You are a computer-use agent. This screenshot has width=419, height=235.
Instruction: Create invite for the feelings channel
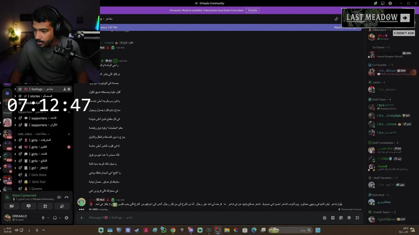pos(64,89)
